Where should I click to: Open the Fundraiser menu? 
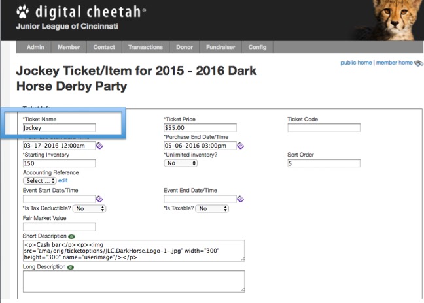221,47
